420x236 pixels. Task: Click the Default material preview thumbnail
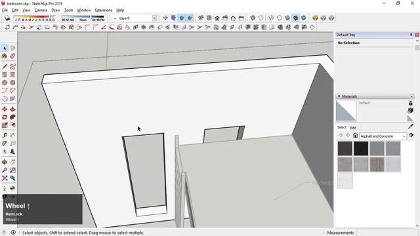click(x=346, y=111)
